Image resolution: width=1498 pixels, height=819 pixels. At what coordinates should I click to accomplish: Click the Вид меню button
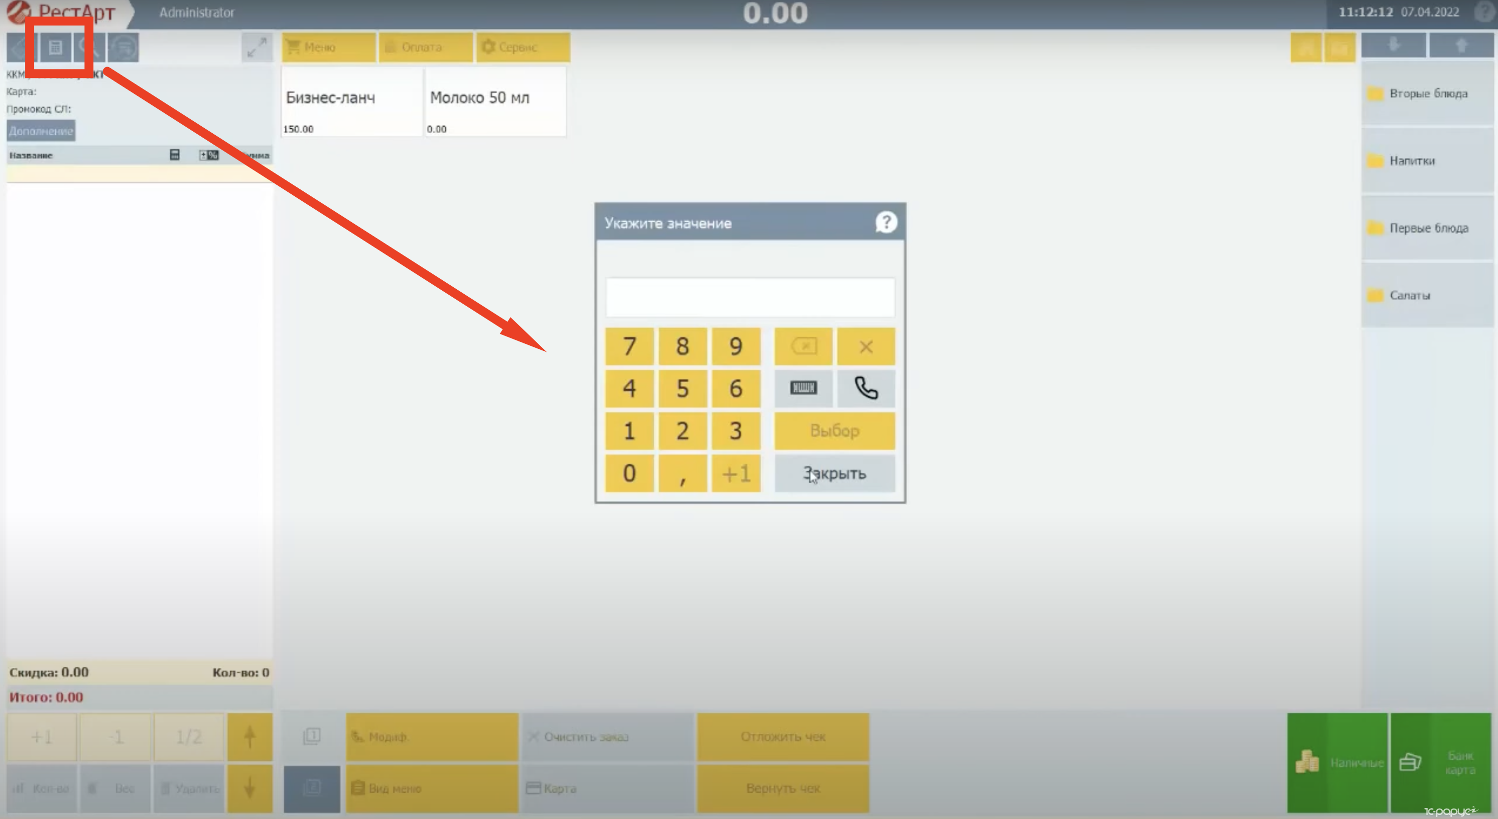[432, 788]
